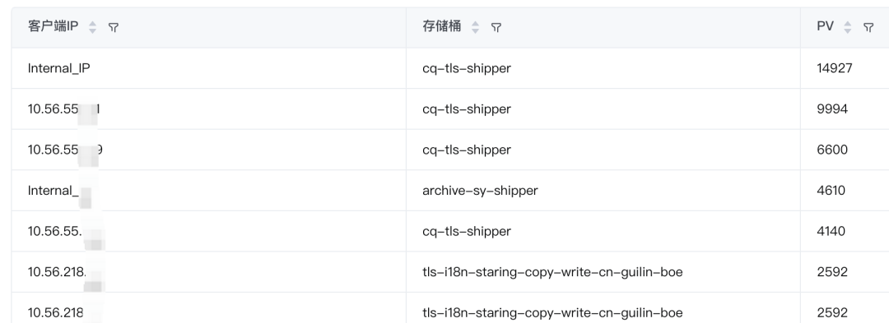Click the PV value 14927
The width and height of the screenshot is (889, 323).
(835, 68)
